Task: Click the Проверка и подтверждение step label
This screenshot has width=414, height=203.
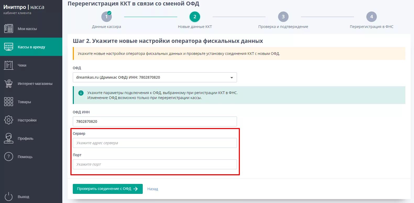Action: click(x=283, y=27)
